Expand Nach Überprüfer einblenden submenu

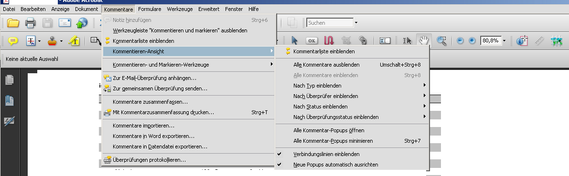[x=352, y=96]
